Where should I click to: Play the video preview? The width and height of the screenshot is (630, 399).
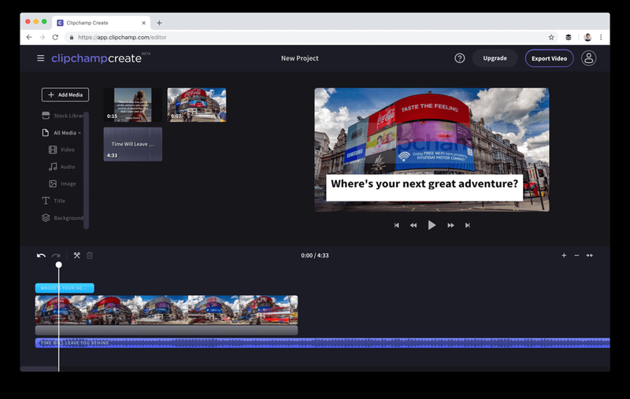click(432, 225)
